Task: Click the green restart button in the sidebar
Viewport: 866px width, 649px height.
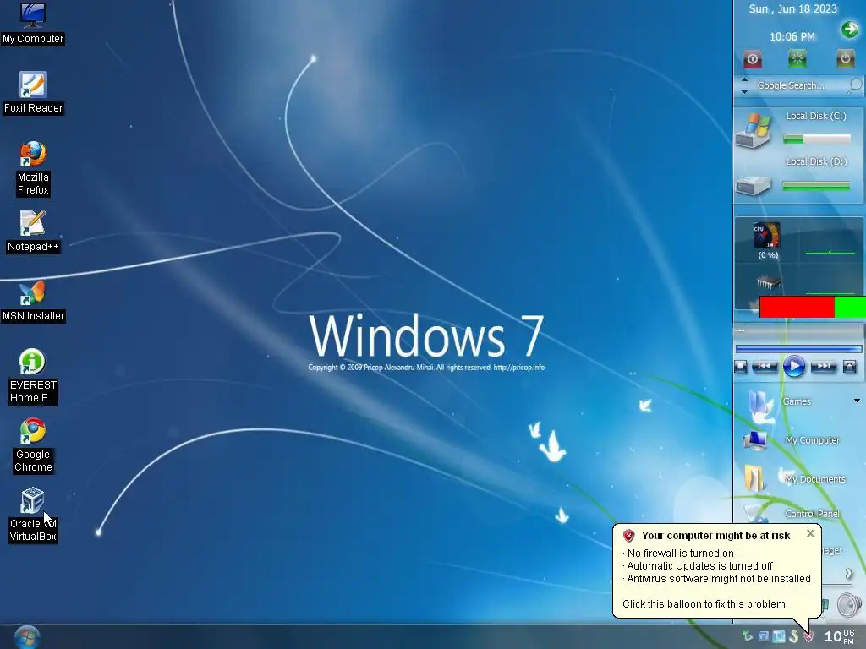Action: 797,58
